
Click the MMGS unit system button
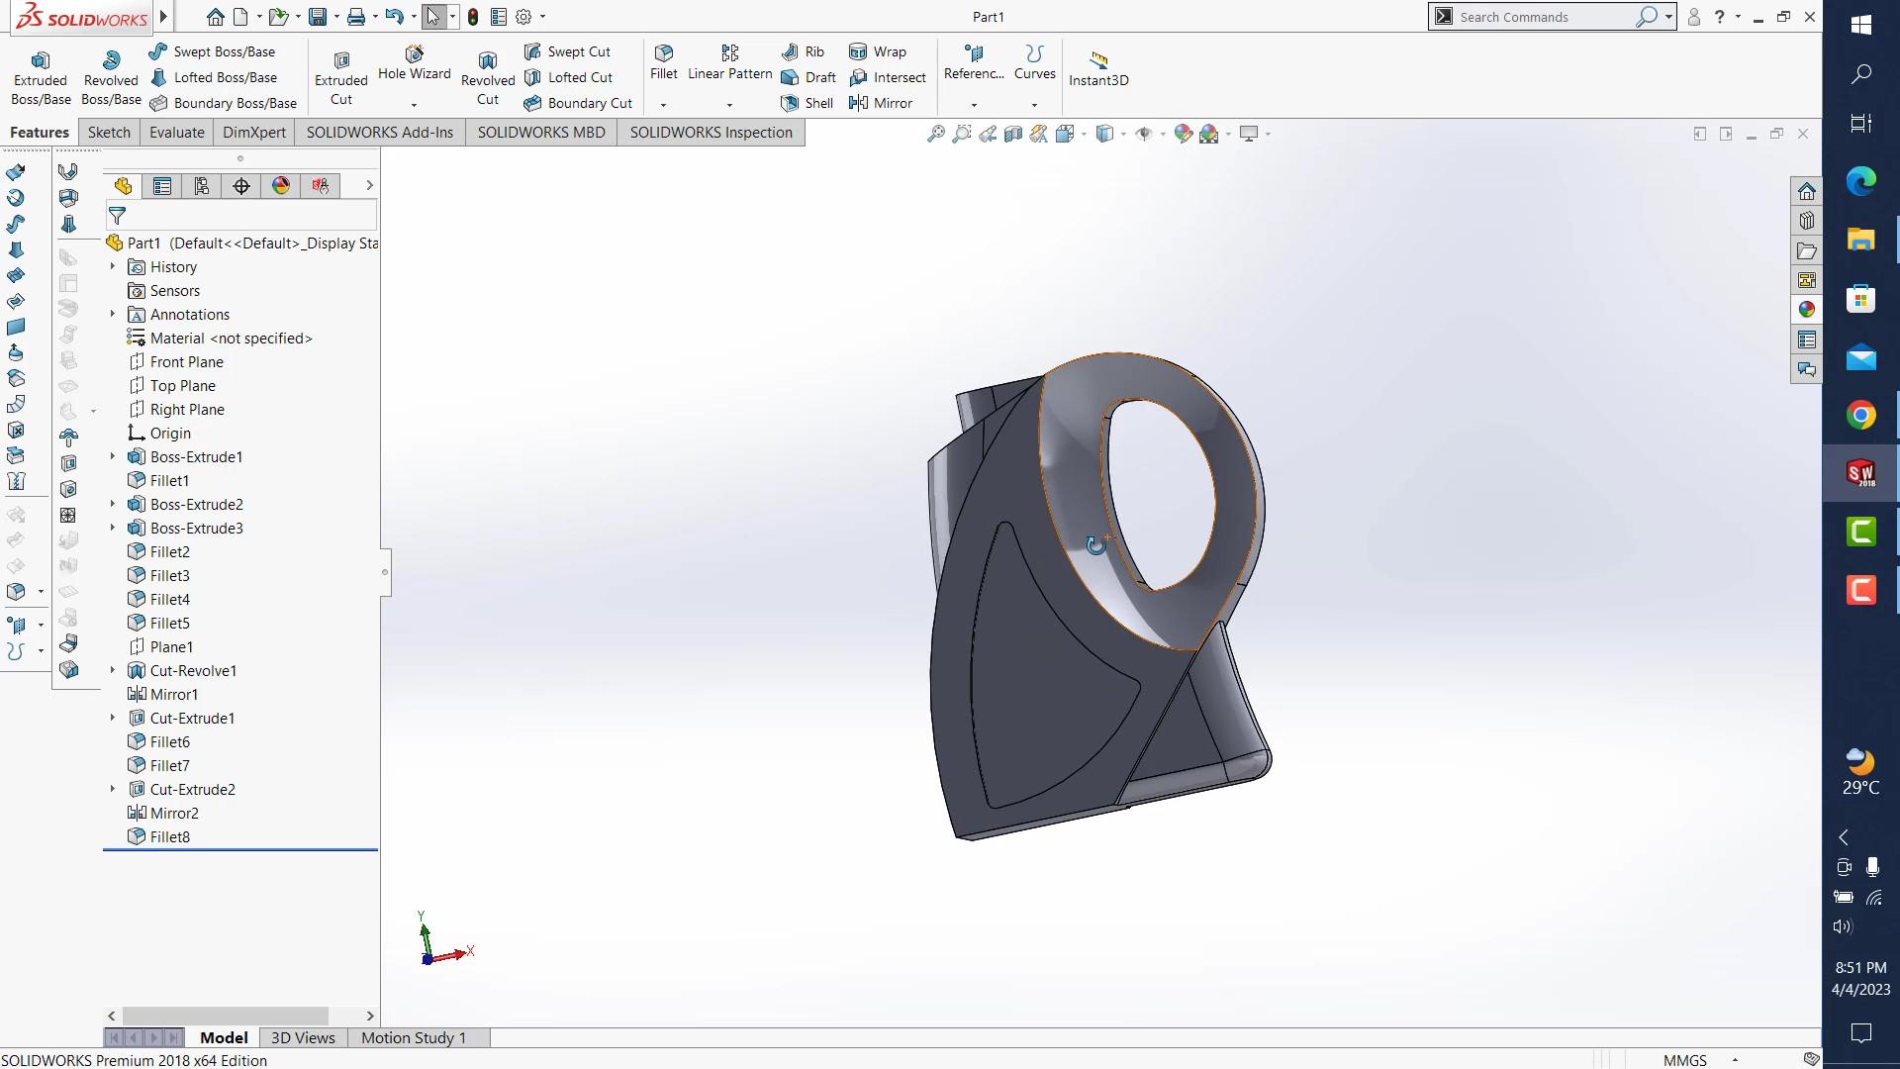click(1684, 1059)
